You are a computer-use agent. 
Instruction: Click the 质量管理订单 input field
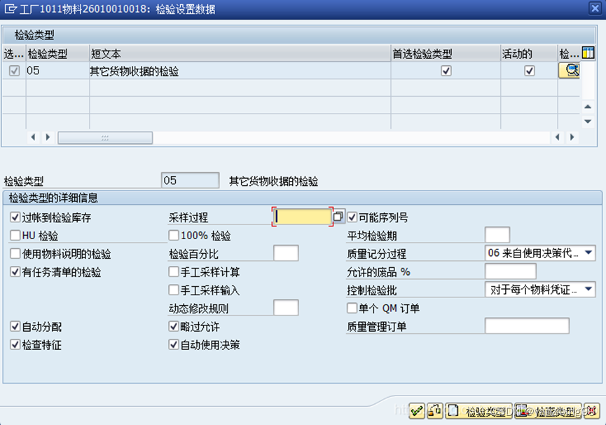[527, 325]
